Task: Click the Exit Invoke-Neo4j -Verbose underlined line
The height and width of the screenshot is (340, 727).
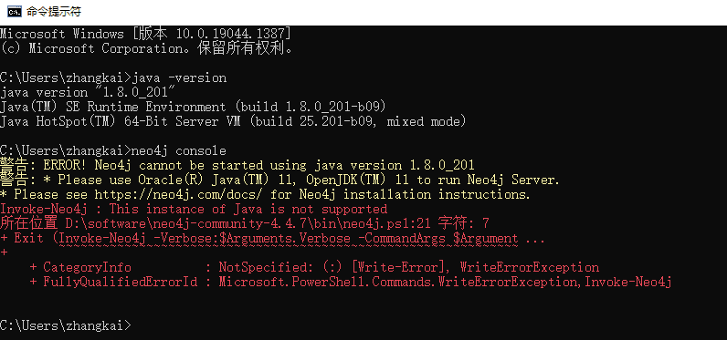Action: (x=272, y=239)
